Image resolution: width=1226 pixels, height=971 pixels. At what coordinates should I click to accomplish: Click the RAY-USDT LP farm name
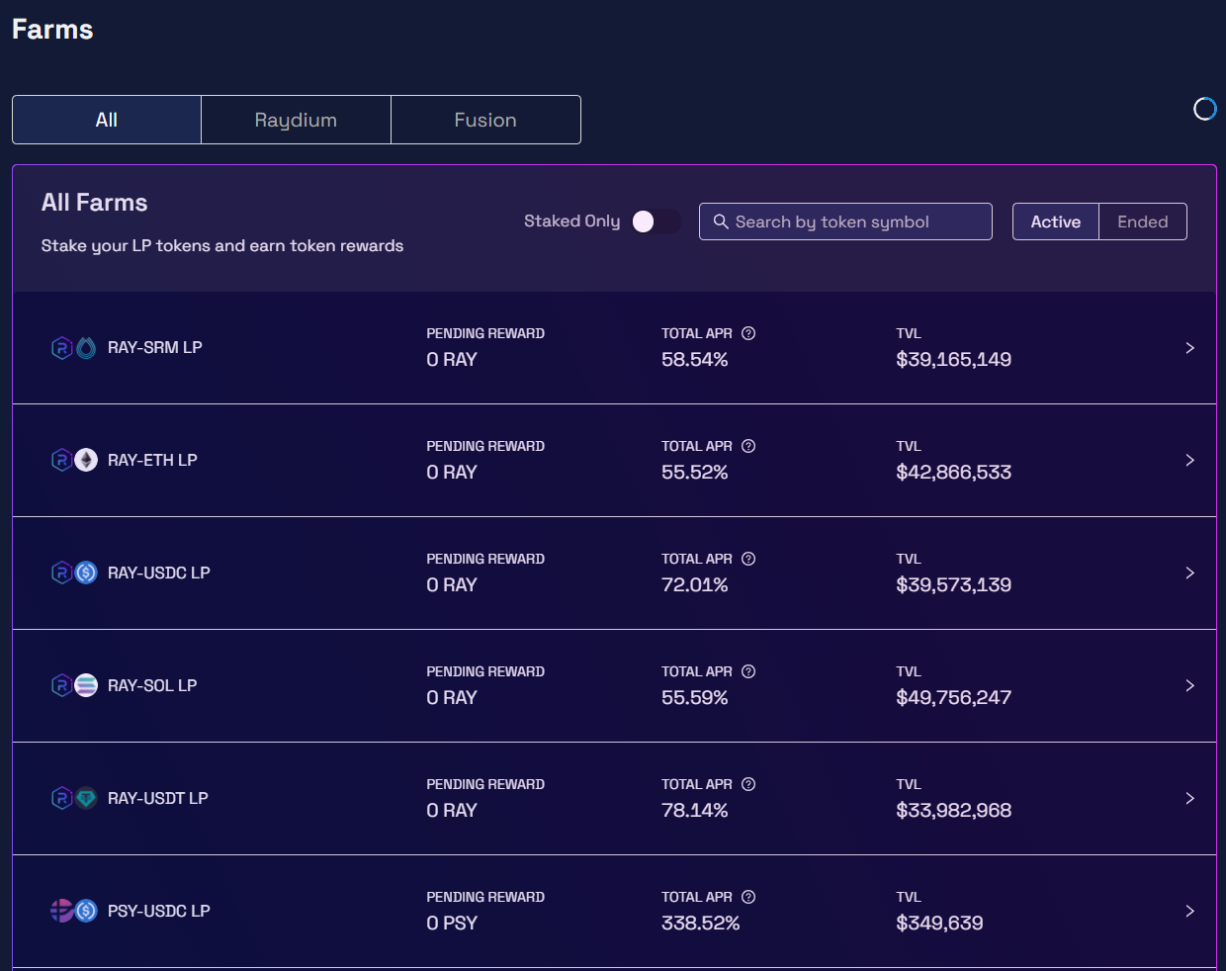click(158, 799)
